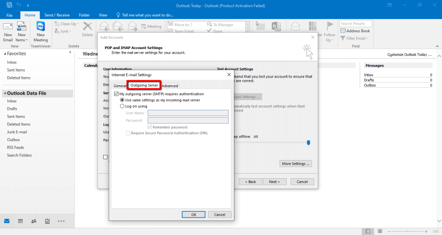
Task: Click Next in the Add Account dialog
Action: (x=275, y=182)
